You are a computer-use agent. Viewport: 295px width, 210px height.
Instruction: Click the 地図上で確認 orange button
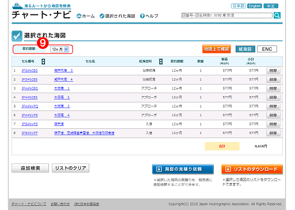click(x=217, y=49)
